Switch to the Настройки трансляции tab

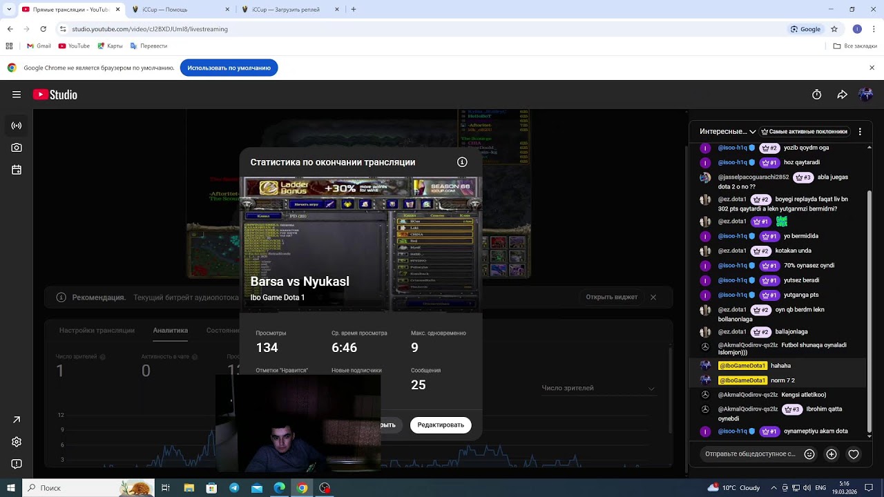click(x=97, y=331)
